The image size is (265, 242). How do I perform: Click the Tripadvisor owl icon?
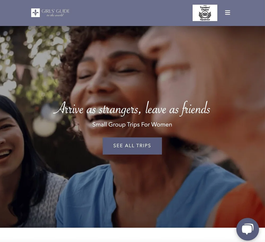click(x=205, y=14)
